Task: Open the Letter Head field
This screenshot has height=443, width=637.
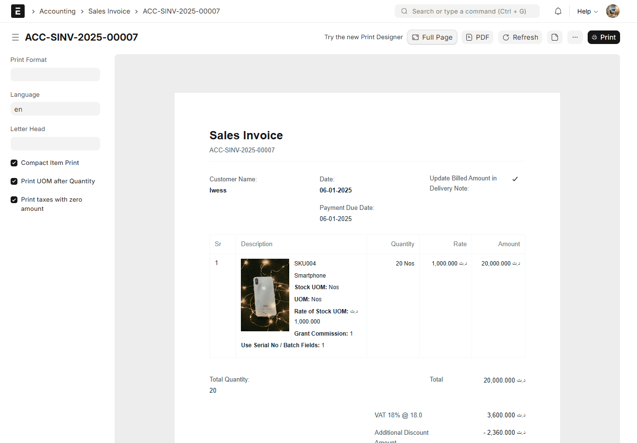Action: [55, 144]
